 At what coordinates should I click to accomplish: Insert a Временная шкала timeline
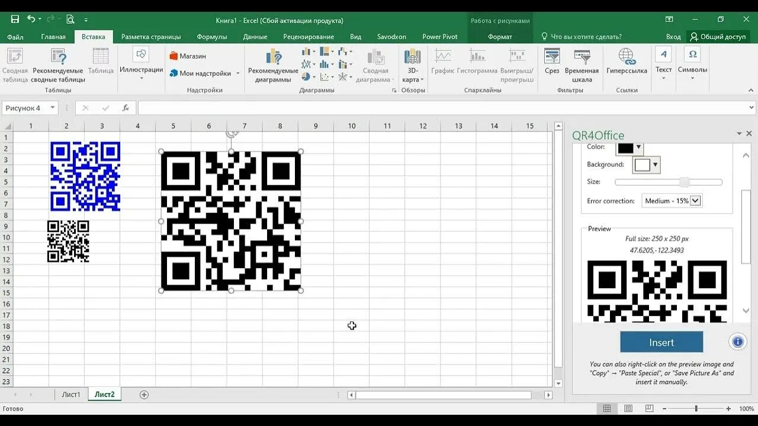582,66
